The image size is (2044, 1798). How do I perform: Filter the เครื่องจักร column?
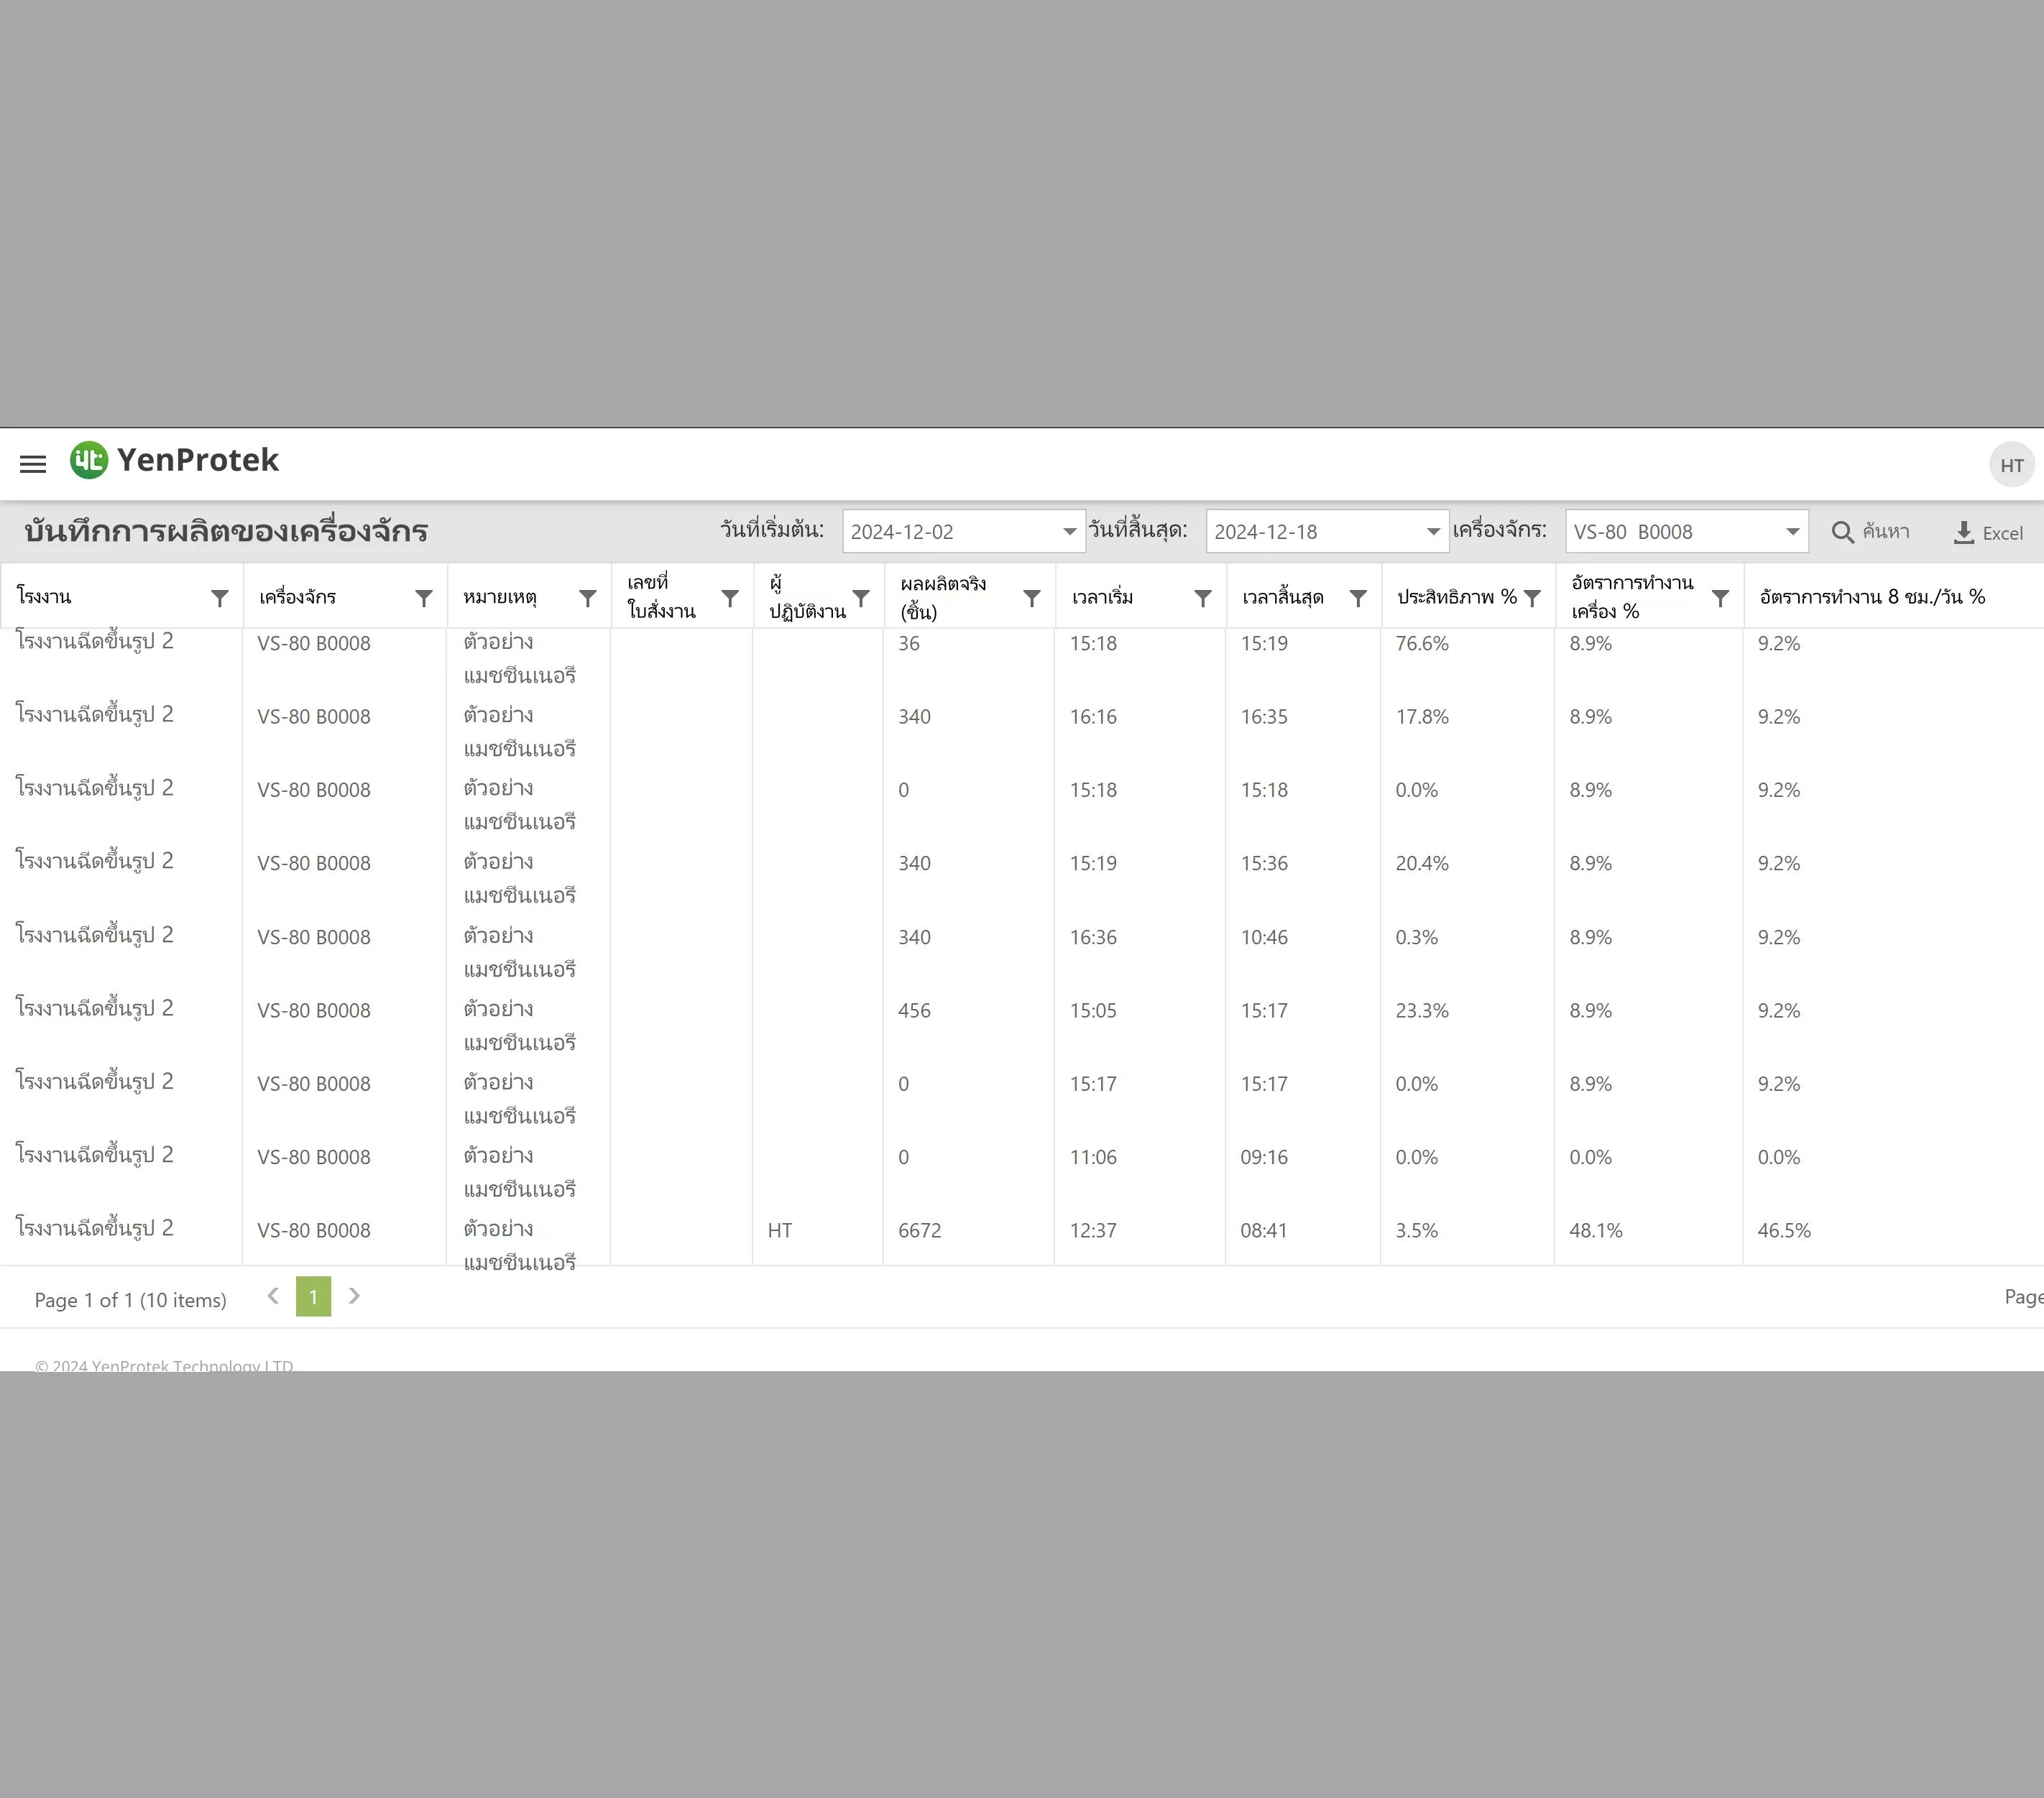click(x=424, y=598)
